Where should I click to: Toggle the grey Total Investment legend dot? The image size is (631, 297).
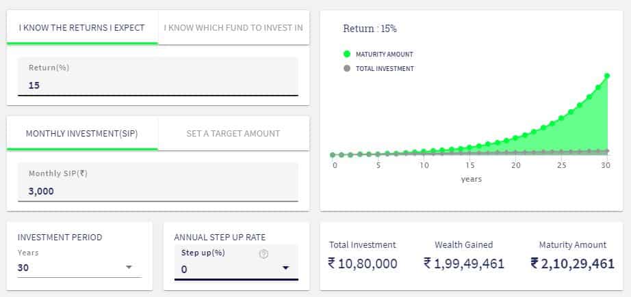pyautogui.click(x=347, y=69)
